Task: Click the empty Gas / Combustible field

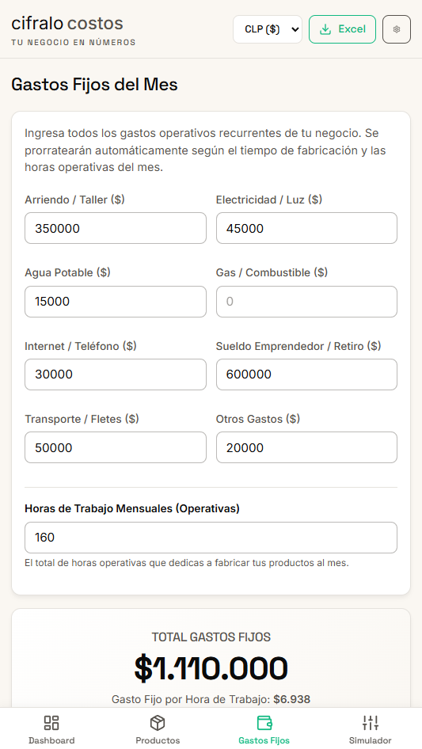Action: (307, 302)
